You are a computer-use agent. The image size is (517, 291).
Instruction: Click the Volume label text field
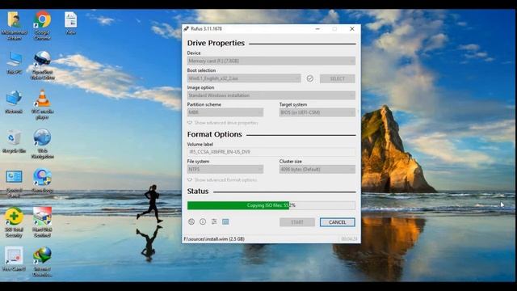click(271, 152)
